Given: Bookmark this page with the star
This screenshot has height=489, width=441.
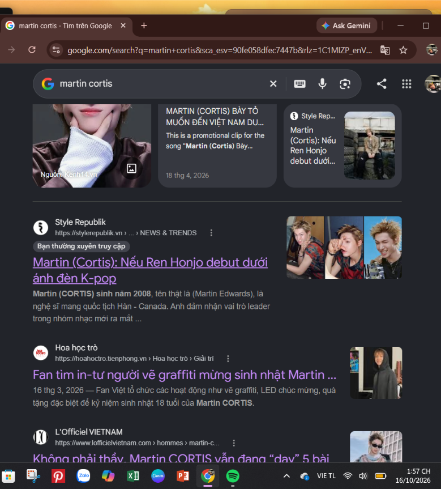Looking at the screenshot, I should click(x=403, y=50).
